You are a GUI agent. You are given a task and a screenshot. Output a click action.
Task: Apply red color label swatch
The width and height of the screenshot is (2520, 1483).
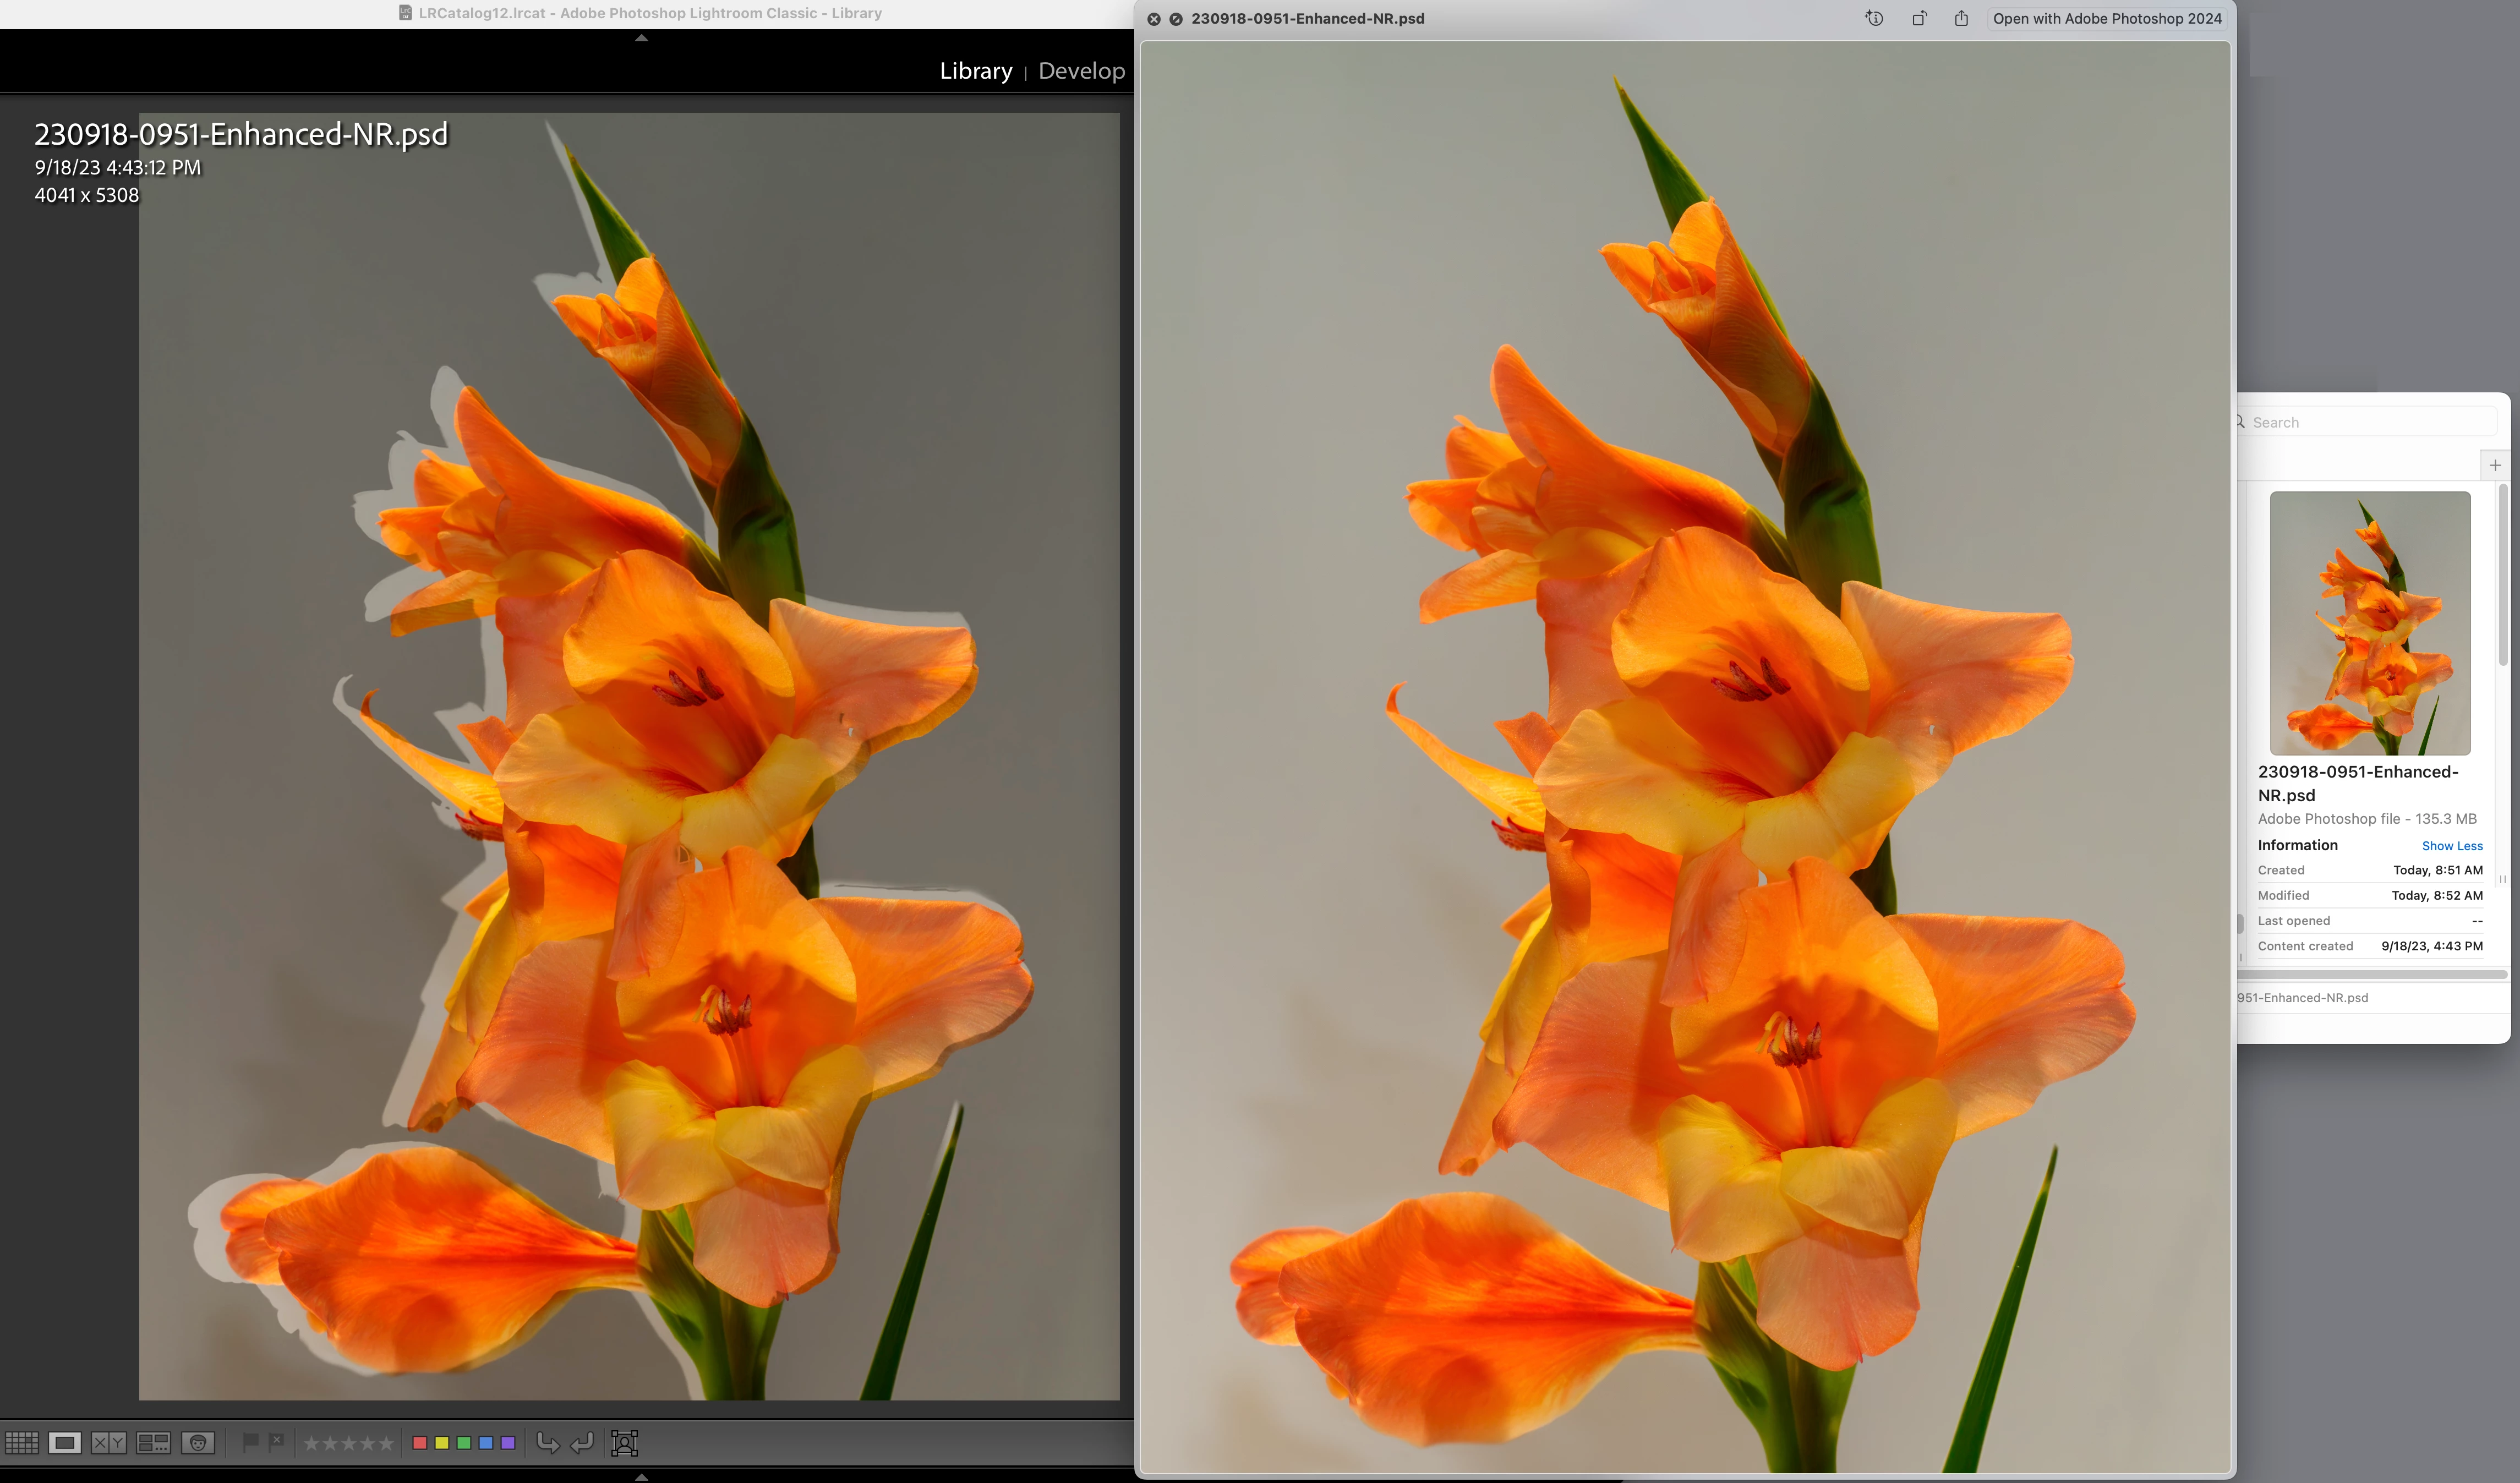(x=420, y=1442)
